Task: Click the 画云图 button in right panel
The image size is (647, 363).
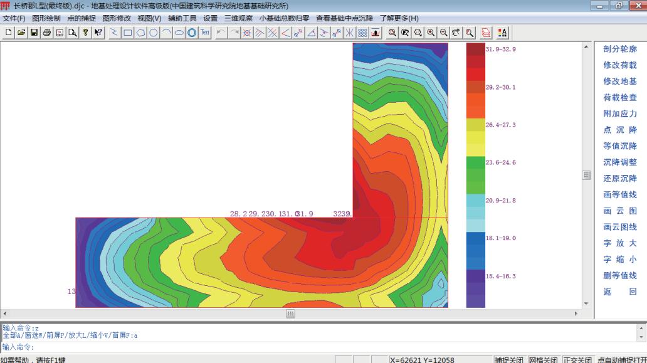Action: [x=619, y=211]
